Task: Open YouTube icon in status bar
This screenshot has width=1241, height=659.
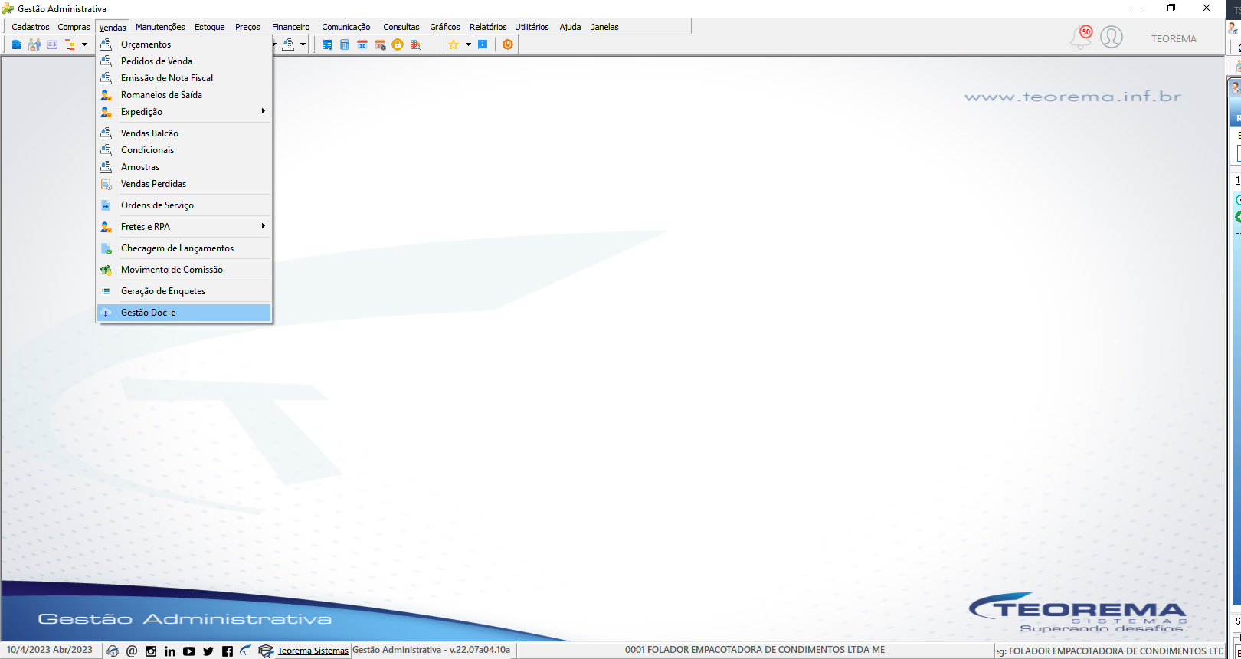Action: point(189,651)
